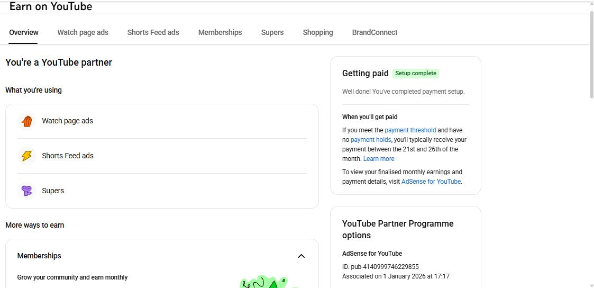Click the purple Supers icon
Viewport: 594px width, 288px height.
point(27,191)
